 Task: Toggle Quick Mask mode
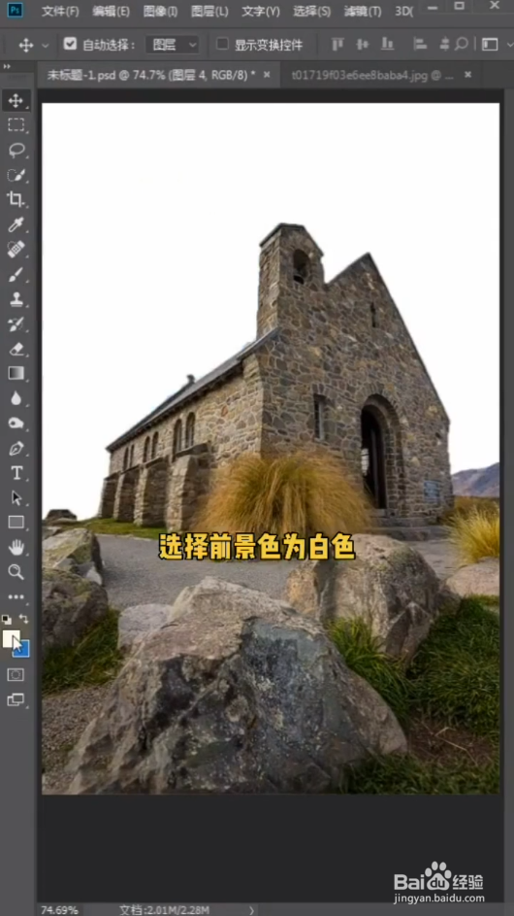pos(16,675)
